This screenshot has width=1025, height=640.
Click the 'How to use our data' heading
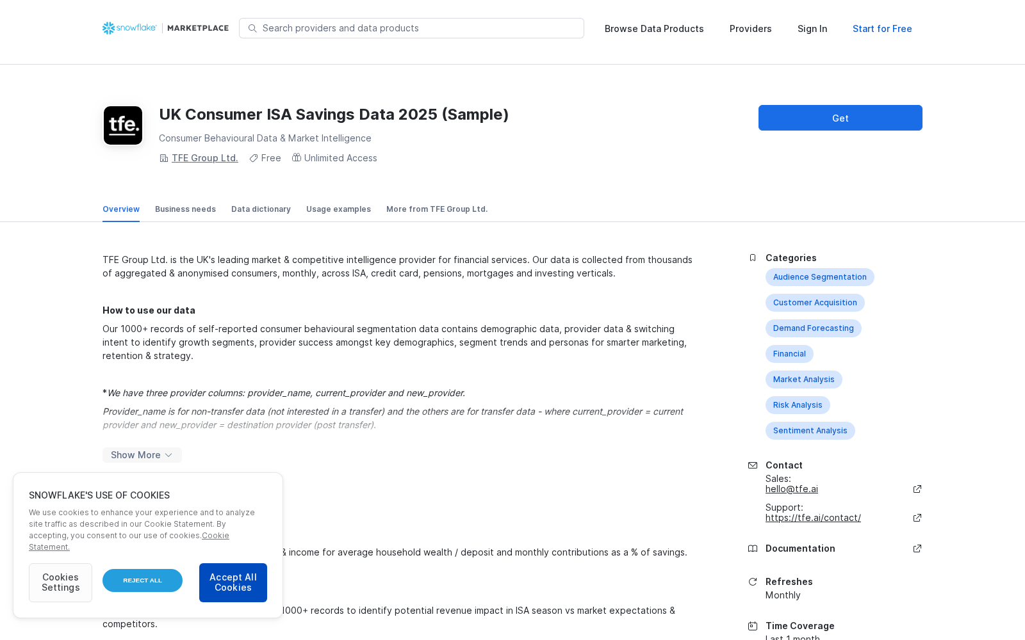pyautogui.click(x=149, y=310)
